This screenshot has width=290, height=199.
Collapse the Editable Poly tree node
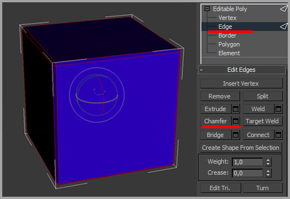(x=207, y=9)
